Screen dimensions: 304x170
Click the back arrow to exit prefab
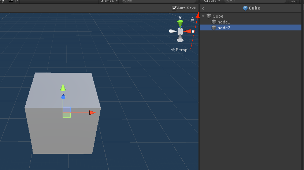tap(203, 8)
